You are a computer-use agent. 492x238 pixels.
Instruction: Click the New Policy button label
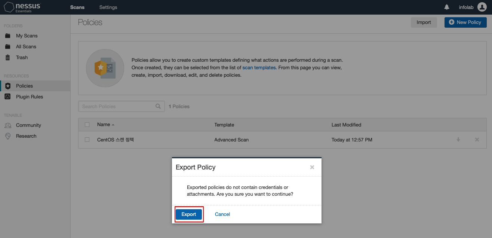[x=469, y=22]
